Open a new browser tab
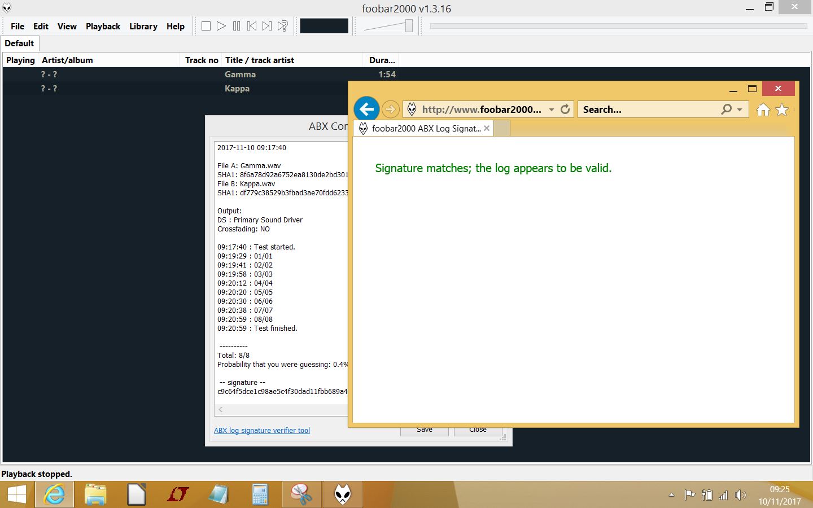The width and height of the screenshot is (813, 508). 502,129
